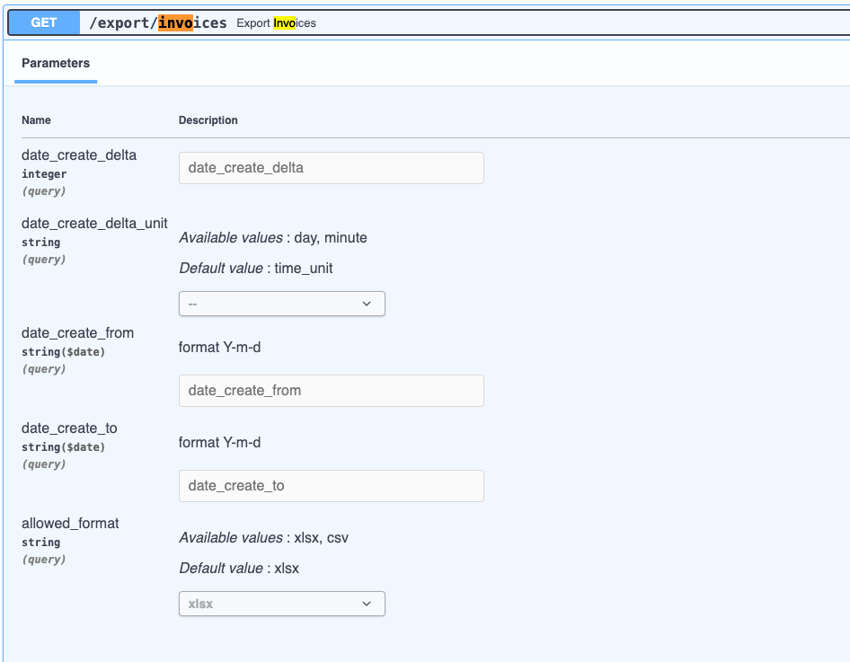Click the 'Default value : time_unit' text

(x=256, y=268)
